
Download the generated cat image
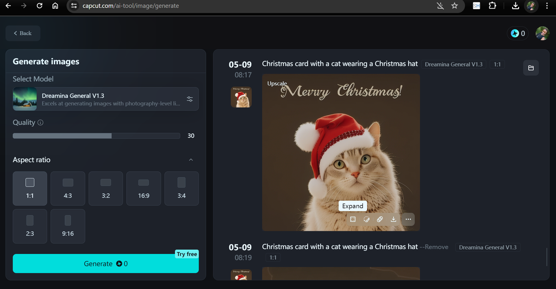[394, 219]
